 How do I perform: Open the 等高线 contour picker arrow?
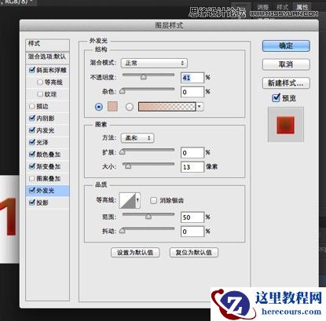tap(137, 200)
